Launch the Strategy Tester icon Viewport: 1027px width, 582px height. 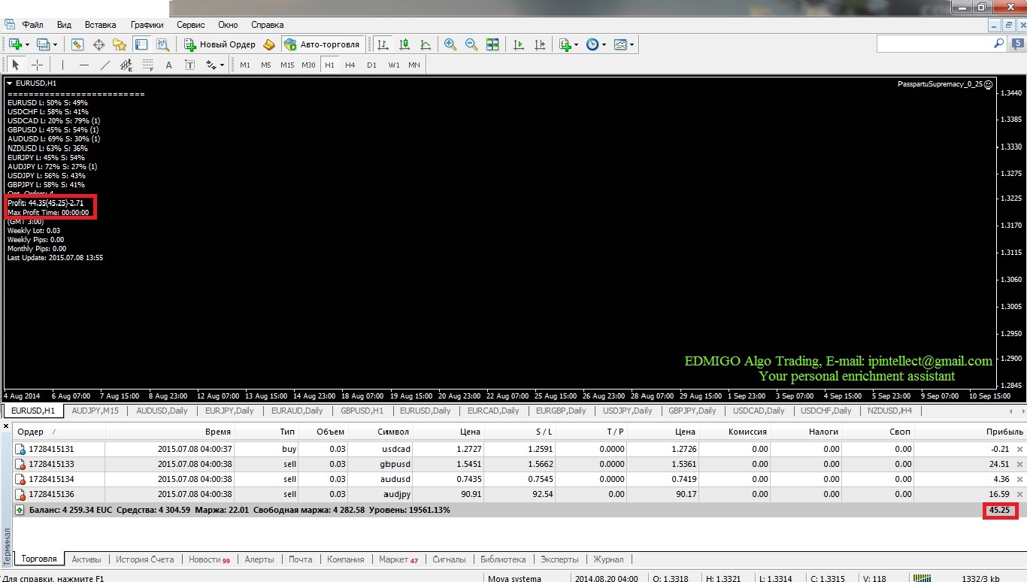point(162,44)
